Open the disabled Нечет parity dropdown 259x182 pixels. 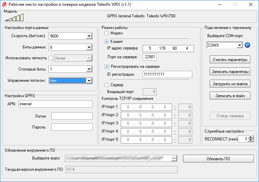tap(89, 58)
